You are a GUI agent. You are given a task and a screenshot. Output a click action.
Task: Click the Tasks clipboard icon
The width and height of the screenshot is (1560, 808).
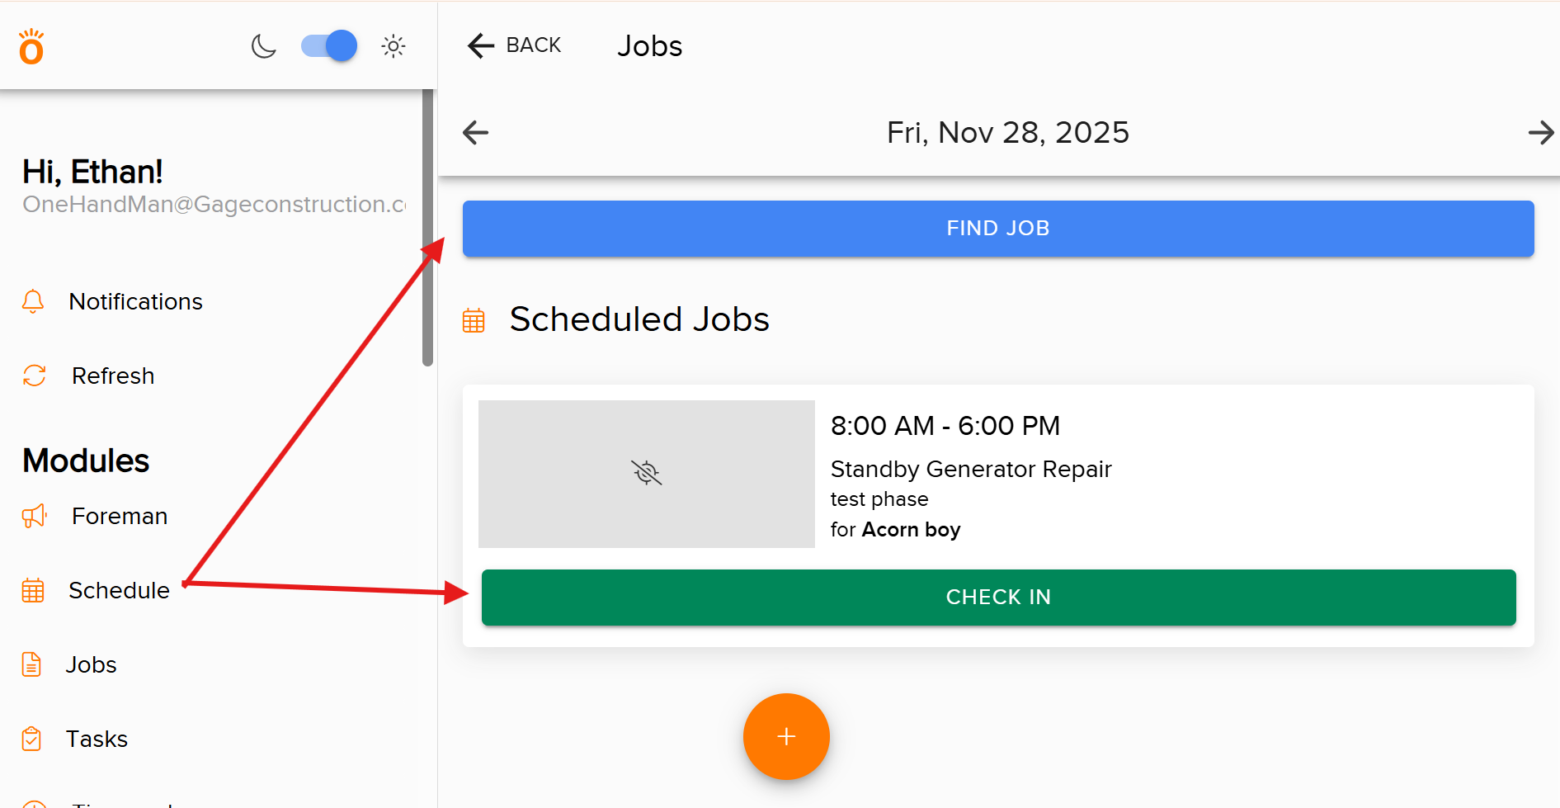pos(31,739)
